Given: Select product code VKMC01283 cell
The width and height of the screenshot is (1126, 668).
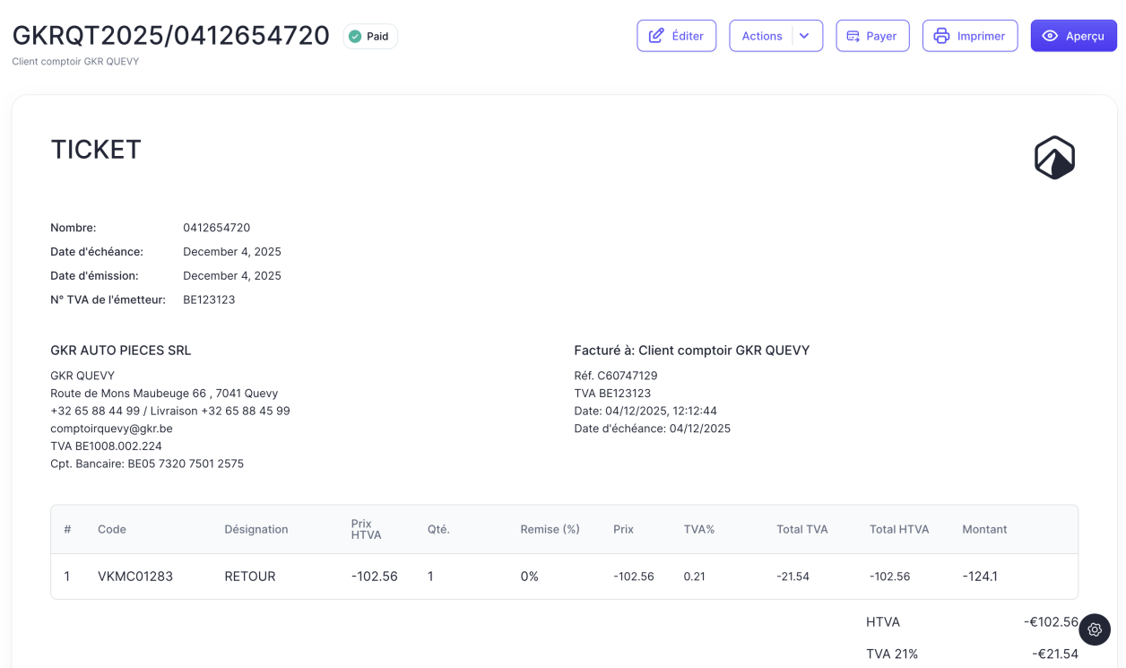Looking at the screenshot, I should (135, 577).
